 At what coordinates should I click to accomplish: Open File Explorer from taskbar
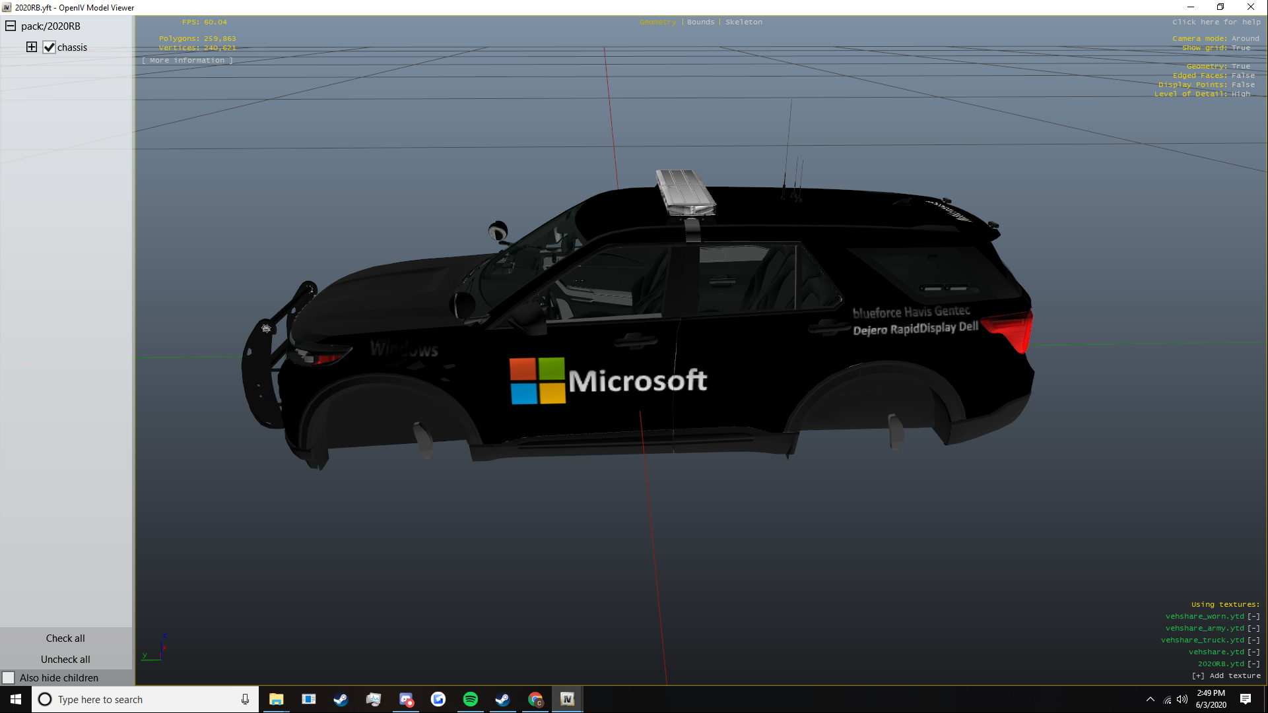pos(276,699)
